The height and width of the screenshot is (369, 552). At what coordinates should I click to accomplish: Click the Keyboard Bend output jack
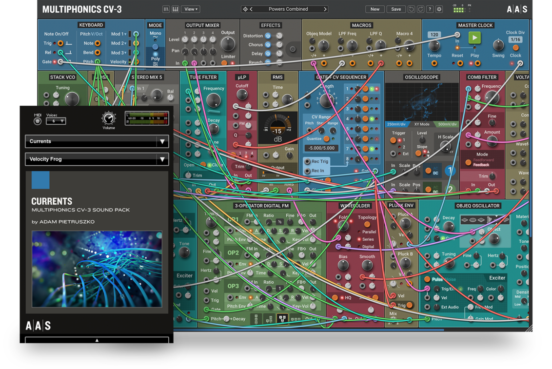point(98,53)
